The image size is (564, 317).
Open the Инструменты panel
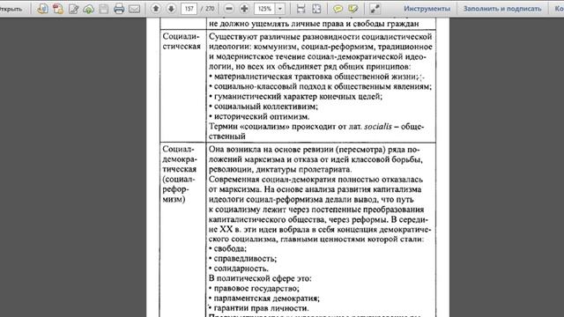point(427,9)
